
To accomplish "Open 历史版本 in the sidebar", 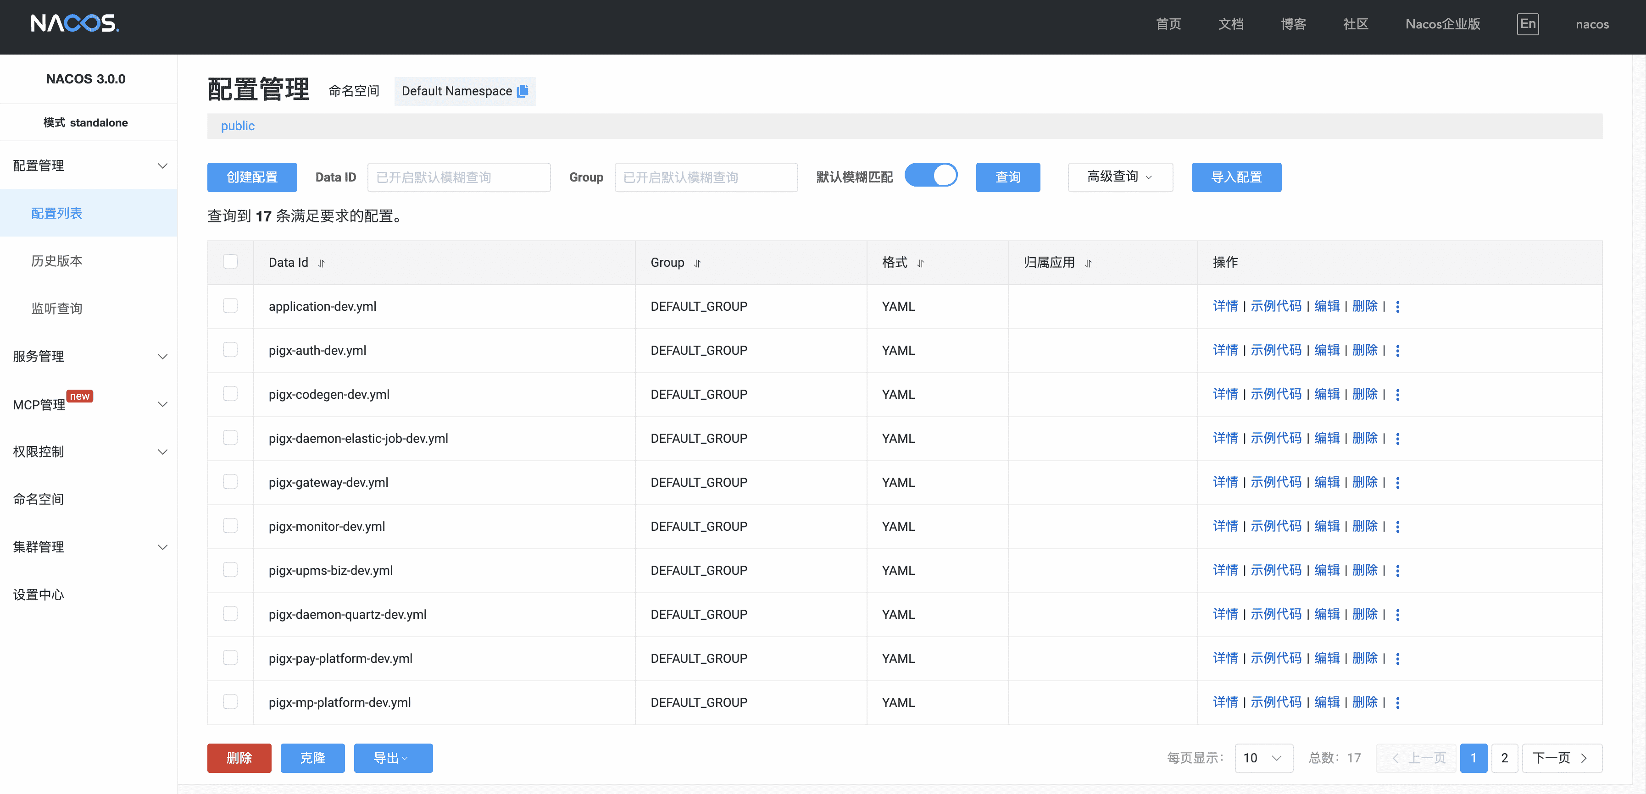I will [57, 261].
